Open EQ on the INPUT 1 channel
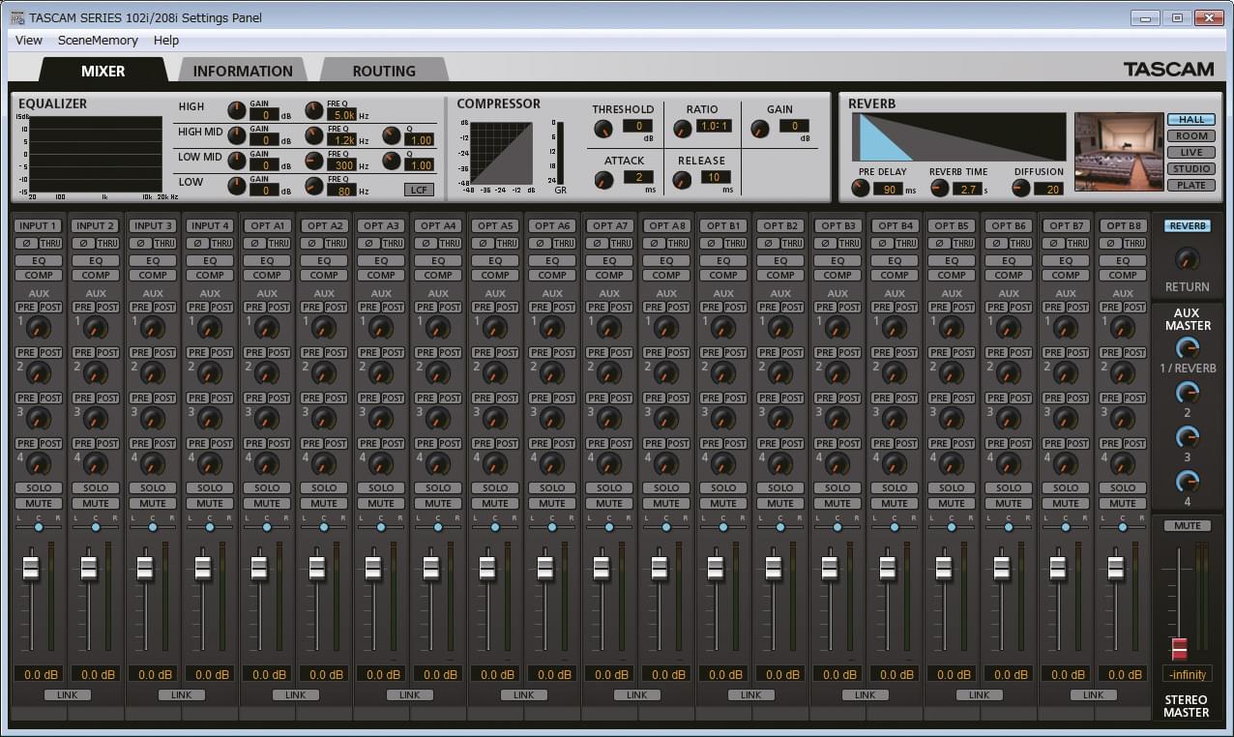The width and height of the screenshot is (1234, 737). (38, 260)
